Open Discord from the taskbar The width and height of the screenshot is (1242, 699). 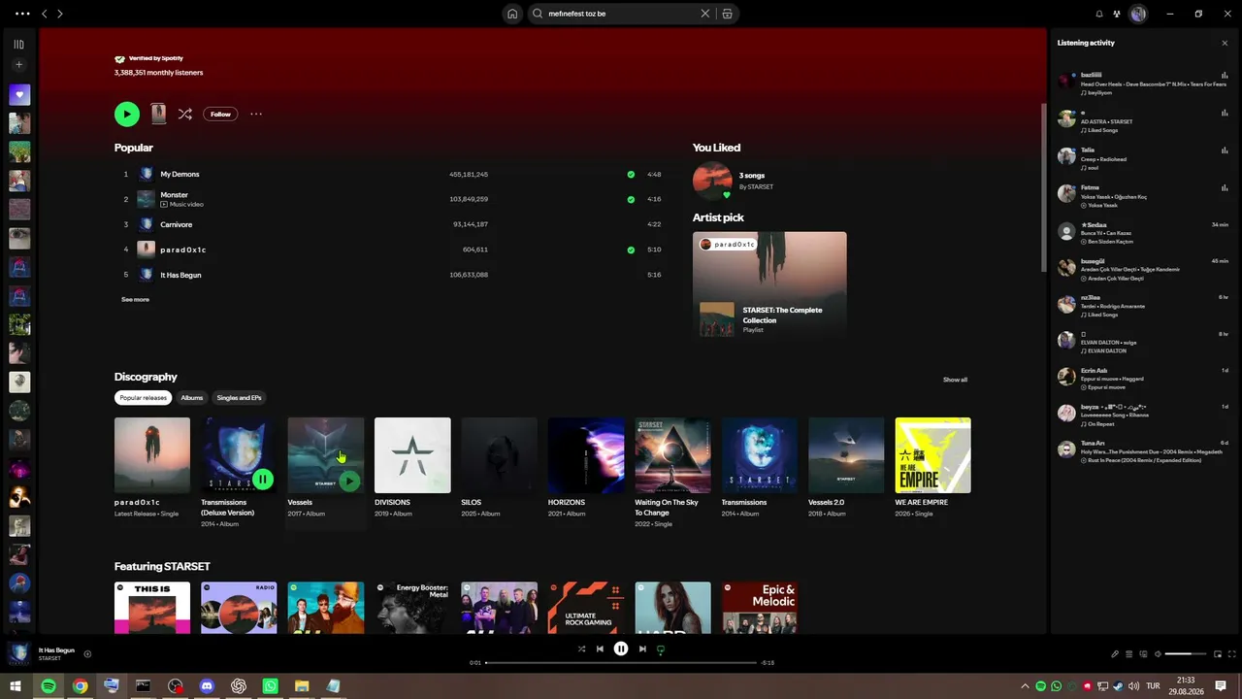pyautogui.click(x=207, y=686)
